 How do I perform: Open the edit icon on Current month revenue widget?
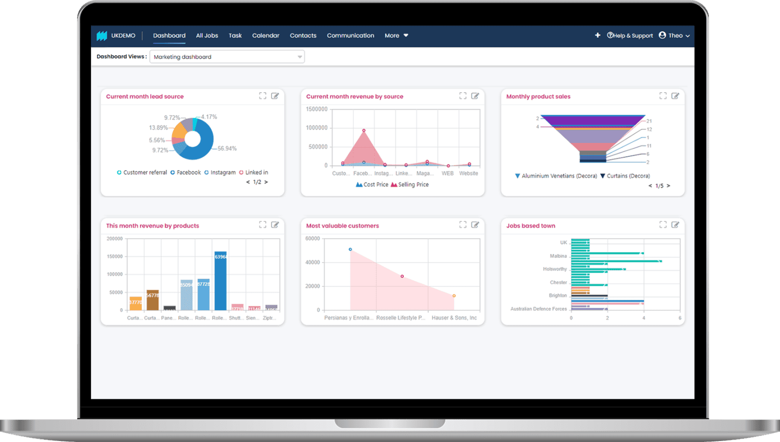point(476,95)
